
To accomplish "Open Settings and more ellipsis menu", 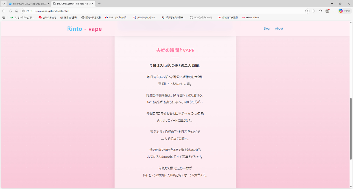I will 334,11.
